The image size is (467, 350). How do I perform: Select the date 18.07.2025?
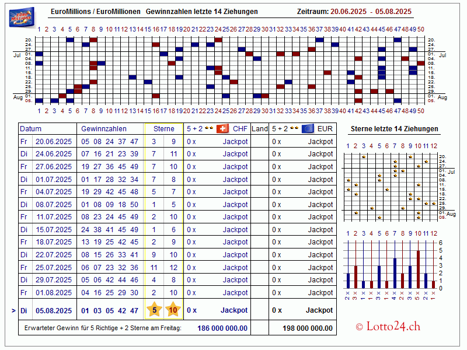54,242
